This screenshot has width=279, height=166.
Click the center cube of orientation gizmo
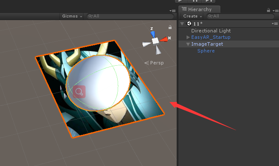tap(155, 41)
